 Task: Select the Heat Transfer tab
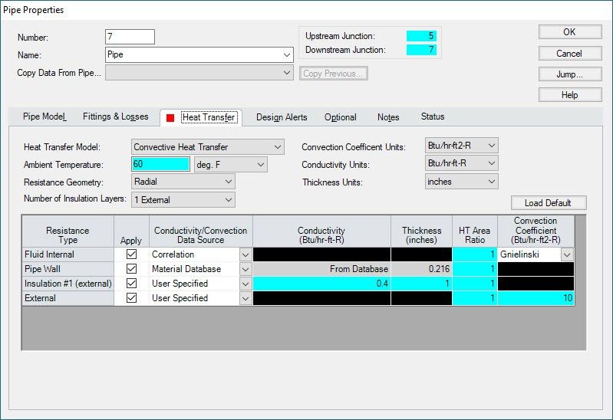[209, 117]
